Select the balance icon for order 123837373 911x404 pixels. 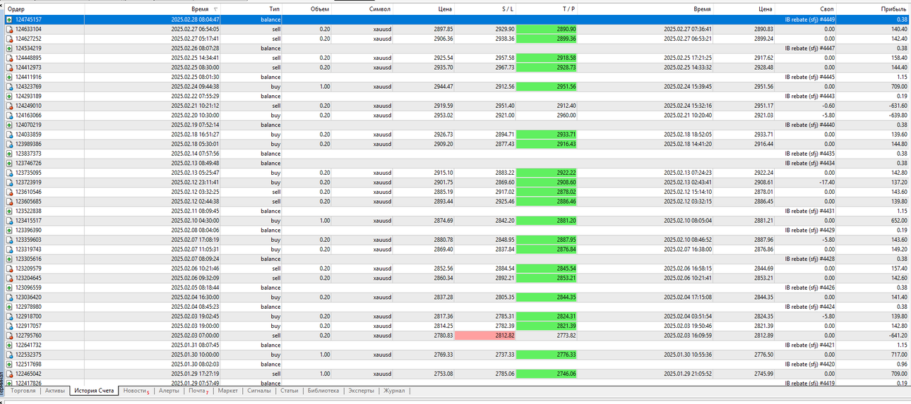(x=9, y=154)
